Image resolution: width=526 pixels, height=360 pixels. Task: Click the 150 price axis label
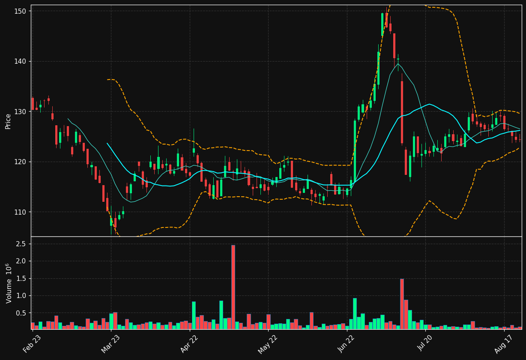[20, 11]
